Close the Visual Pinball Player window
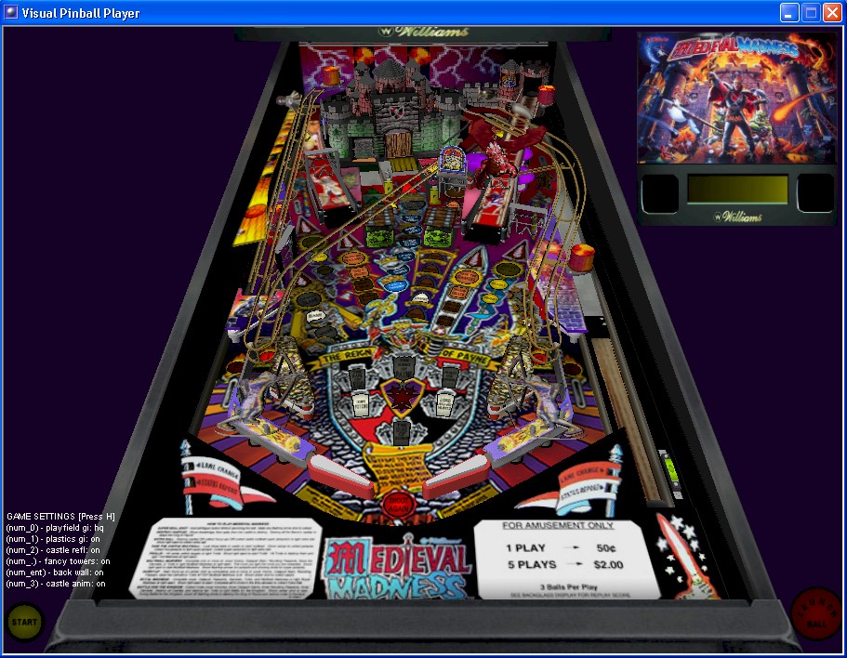 pos(832,12)
